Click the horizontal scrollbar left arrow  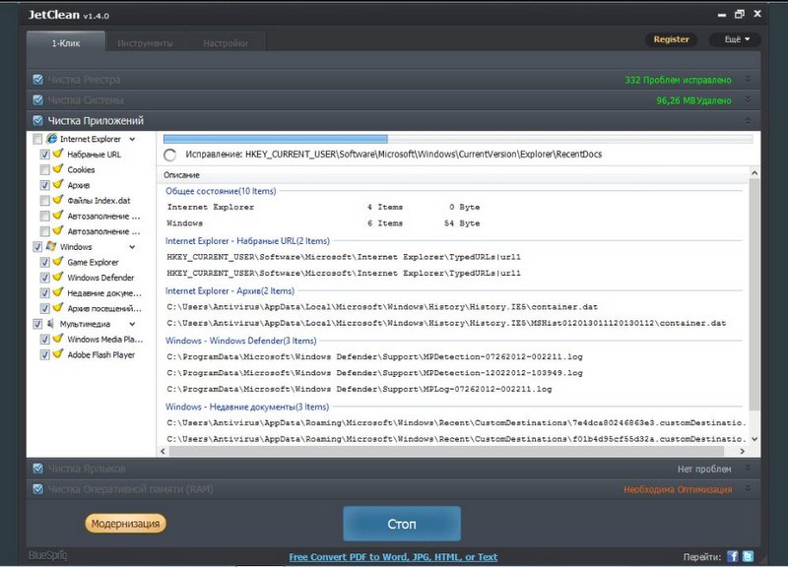pos(163,451)
